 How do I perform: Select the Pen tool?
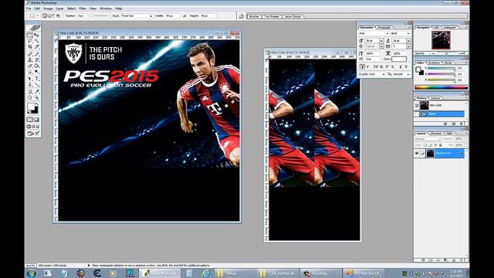click(29, 84)
